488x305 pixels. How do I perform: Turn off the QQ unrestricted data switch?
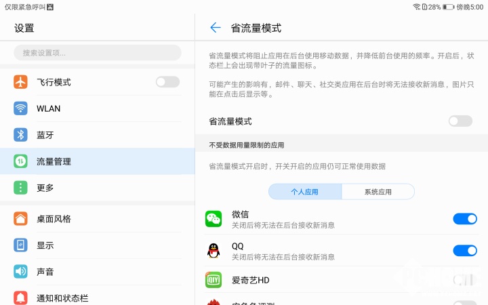(x=465, y=251)
